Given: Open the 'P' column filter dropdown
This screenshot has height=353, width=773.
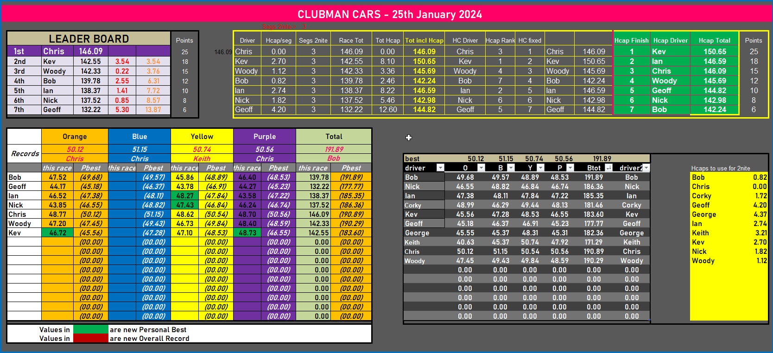Looking at the screenshot, I should 570,168.
